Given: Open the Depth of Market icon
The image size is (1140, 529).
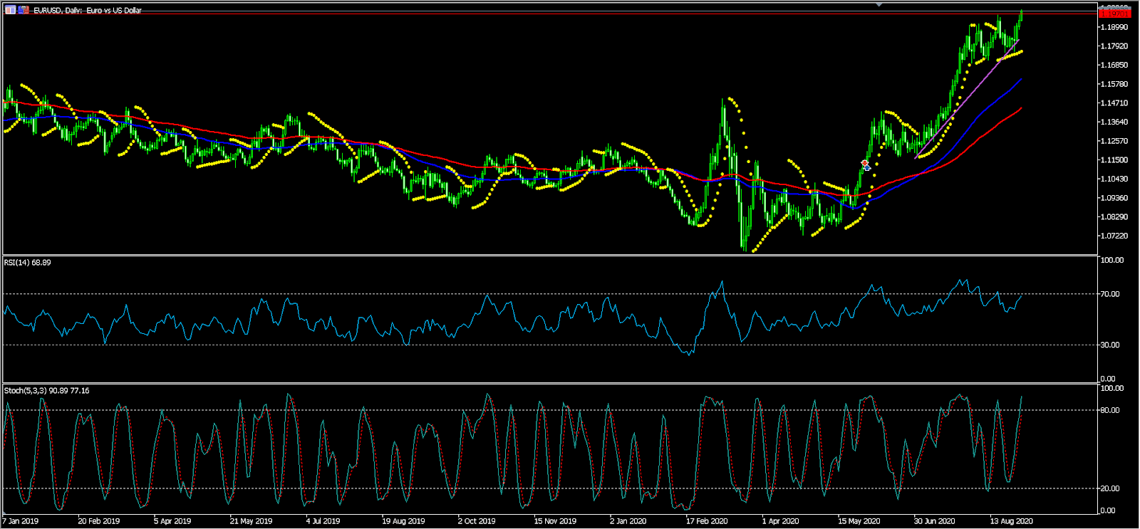Looking at the screenshot, I should click(24, 10).
